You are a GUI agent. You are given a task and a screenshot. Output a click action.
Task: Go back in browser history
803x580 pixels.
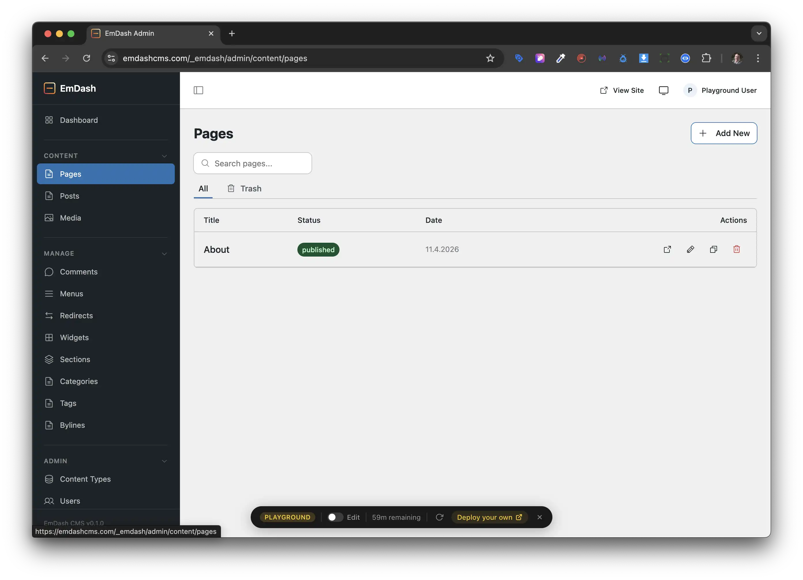[x=45, y=58]
